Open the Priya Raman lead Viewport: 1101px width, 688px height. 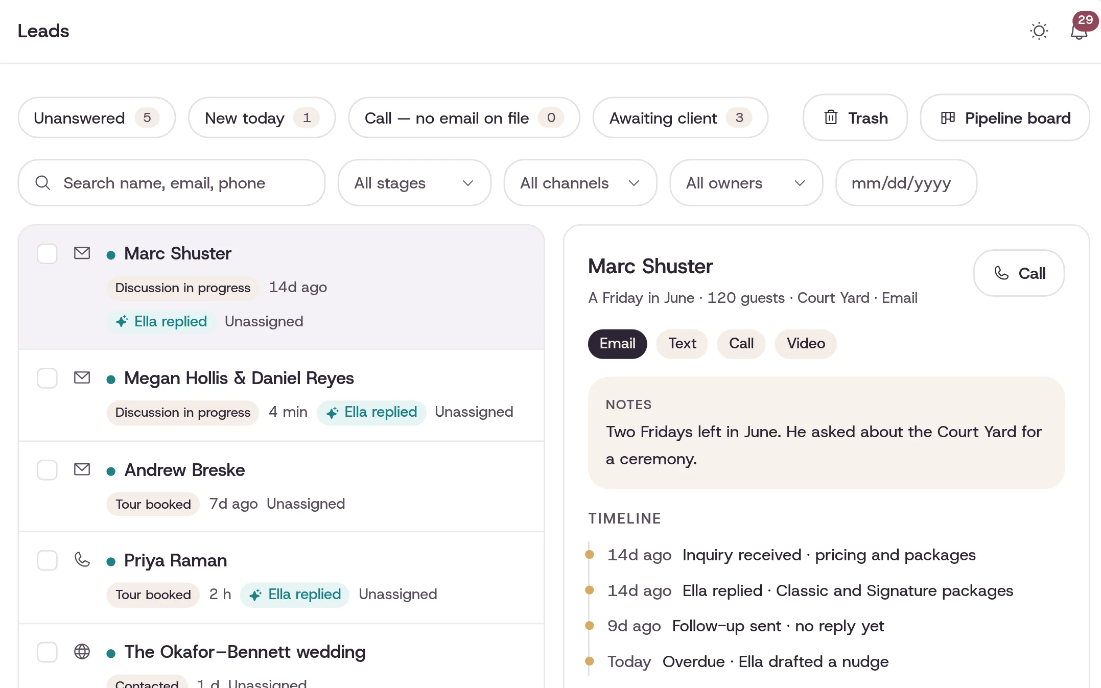pos(282,577)
